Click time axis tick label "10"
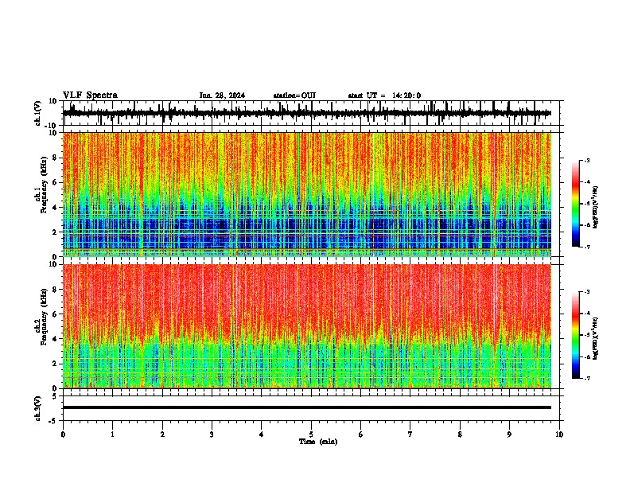 pos(559,434)
